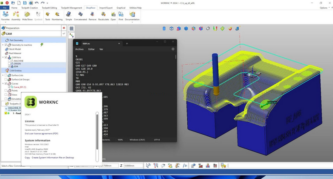
Task: Click the XYZ axis icon below hamburger
Action: pos(71,35)
